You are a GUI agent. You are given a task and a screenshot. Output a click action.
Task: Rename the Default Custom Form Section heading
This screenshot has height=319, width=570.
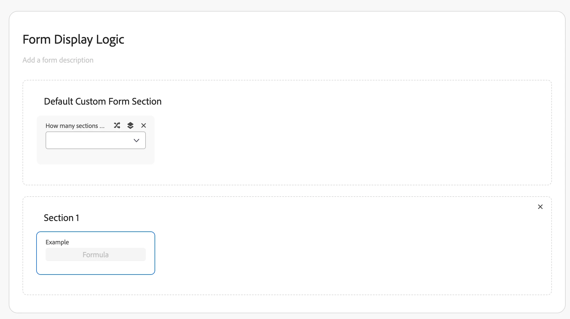(x=103, y=102)
